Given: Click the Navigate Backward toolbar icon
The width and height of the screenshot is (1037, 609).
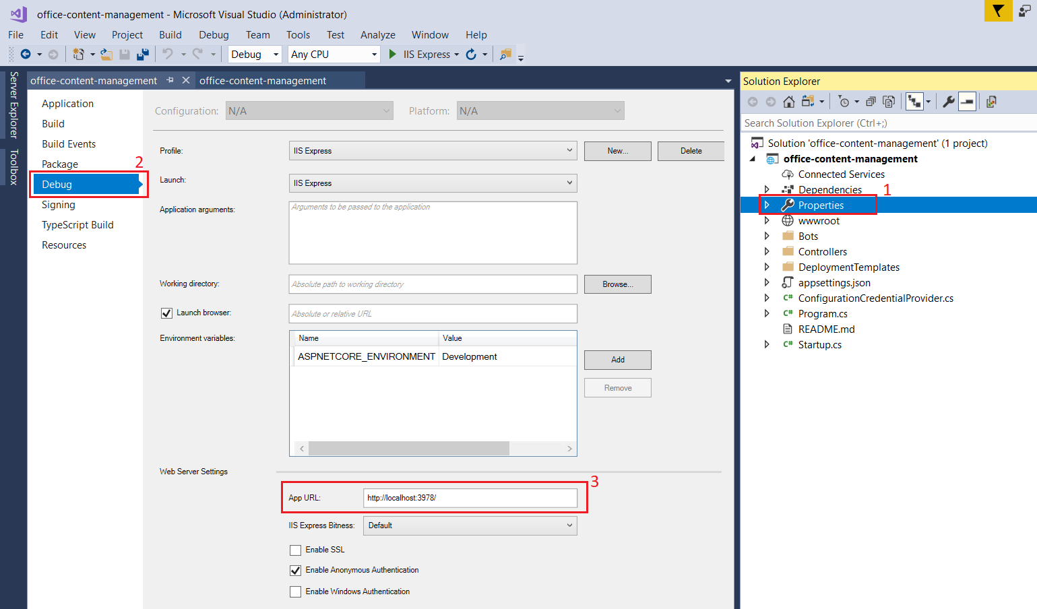Looking at the screenshot, I should pos(26,55).
